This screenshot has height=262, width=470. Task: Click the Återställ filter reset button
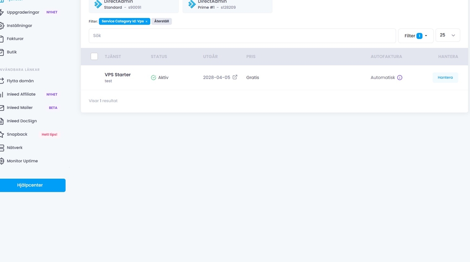tap(162, 21)
